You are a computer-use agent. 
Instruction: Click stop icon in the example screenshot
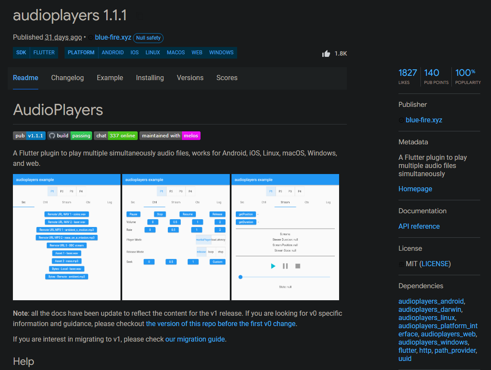298,266
